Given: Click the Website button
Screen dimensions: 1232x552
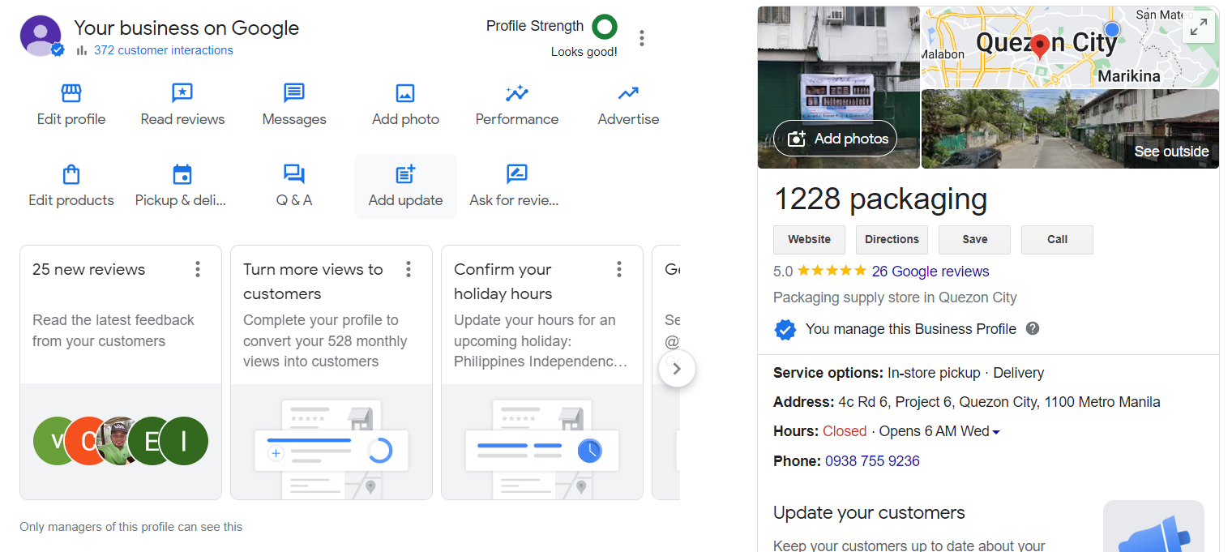Looking at the screenshot, I should click(x=810, y=240).
